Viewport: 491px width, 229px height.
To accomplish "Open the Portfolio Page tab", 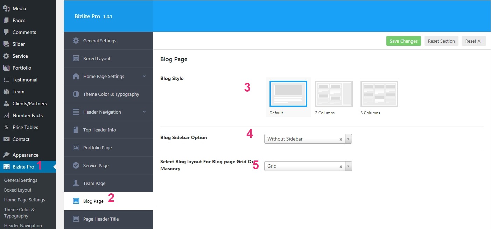I will pyautogui.click(x=108, y=148).
